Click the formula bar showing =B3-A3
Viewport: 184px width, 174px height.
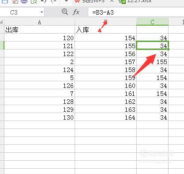pos(136,12)
